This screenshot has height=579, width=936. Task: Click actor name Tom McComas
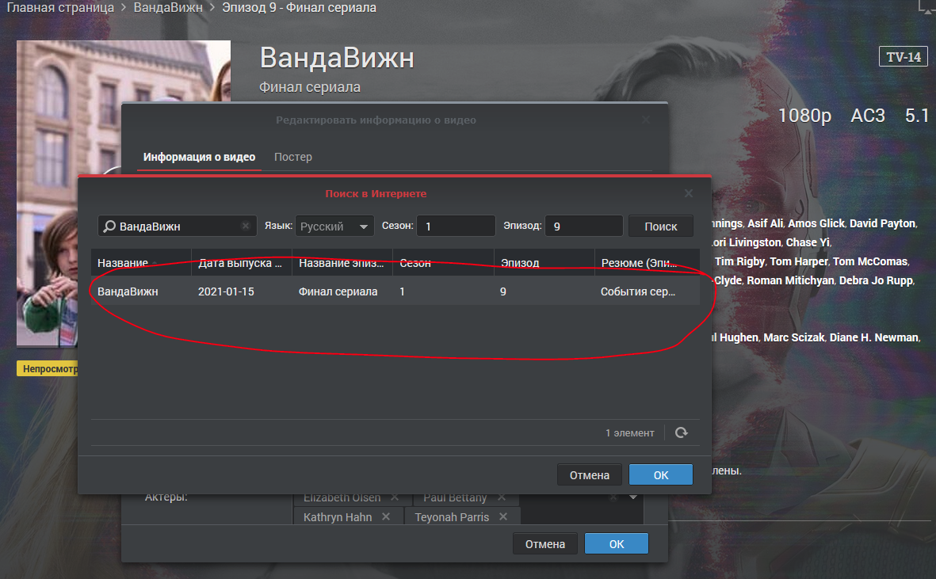point(869,261)
